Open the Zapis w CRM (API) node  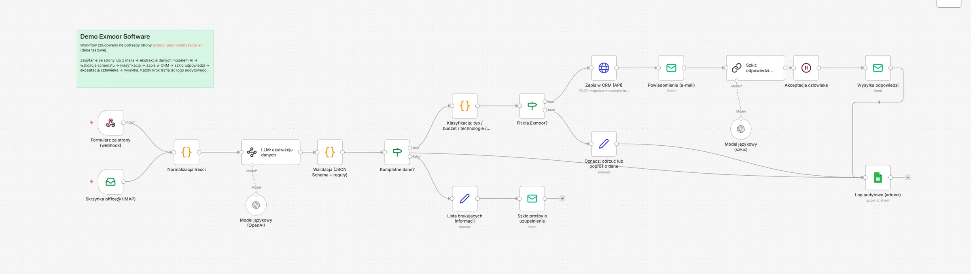[604, 68]
